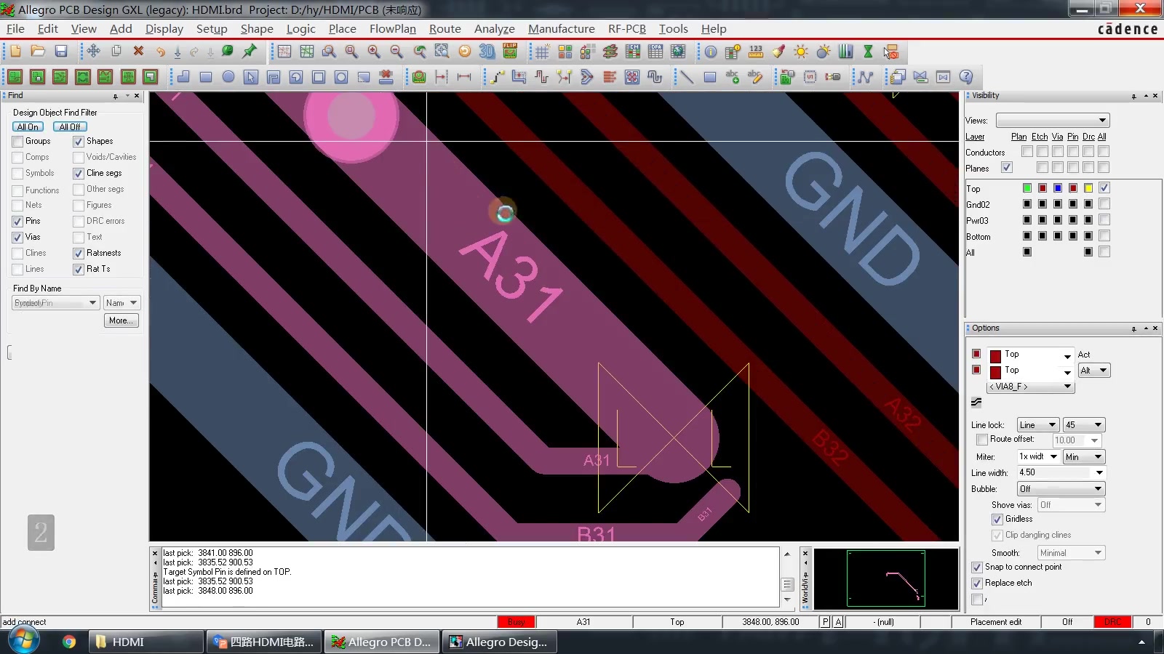
Task: Click the DFA spreadsheet icon
Action: (x=655, y=52)
